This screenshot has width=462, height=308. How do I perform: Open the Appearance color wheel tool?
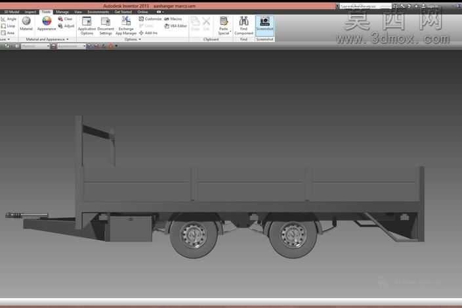47,24
